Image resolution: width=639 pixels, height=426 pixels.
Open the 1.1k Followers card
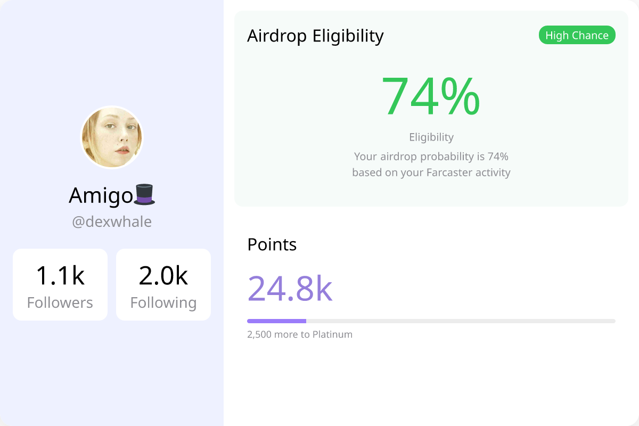(60, 284)
